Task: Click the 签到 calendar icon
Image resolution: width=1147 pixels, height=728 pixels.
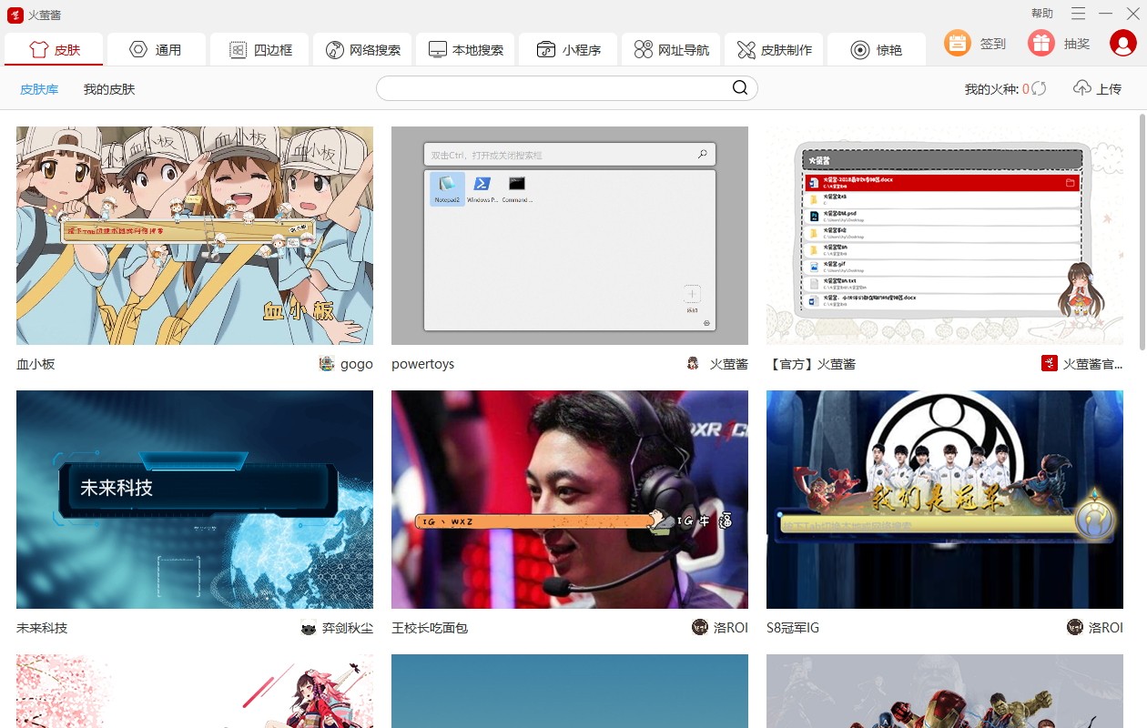Action: point(957,43)
